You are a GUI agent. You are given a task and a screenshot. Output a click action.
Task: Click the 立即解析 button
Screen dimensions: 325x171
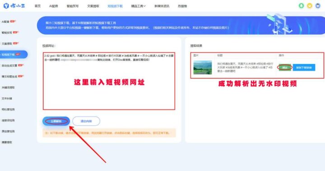56,121
